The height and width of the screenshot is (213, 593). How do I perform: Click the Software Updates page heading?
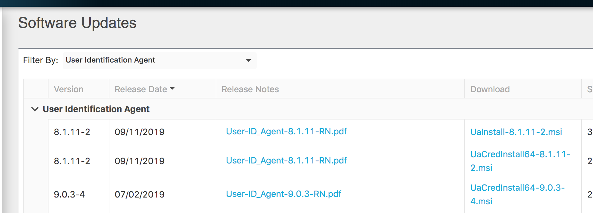pos(77,23)
